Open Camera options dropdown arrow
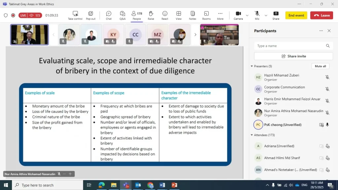Viewport: 338px width, 190px height. pyautogui.click(x=247, y=16)
